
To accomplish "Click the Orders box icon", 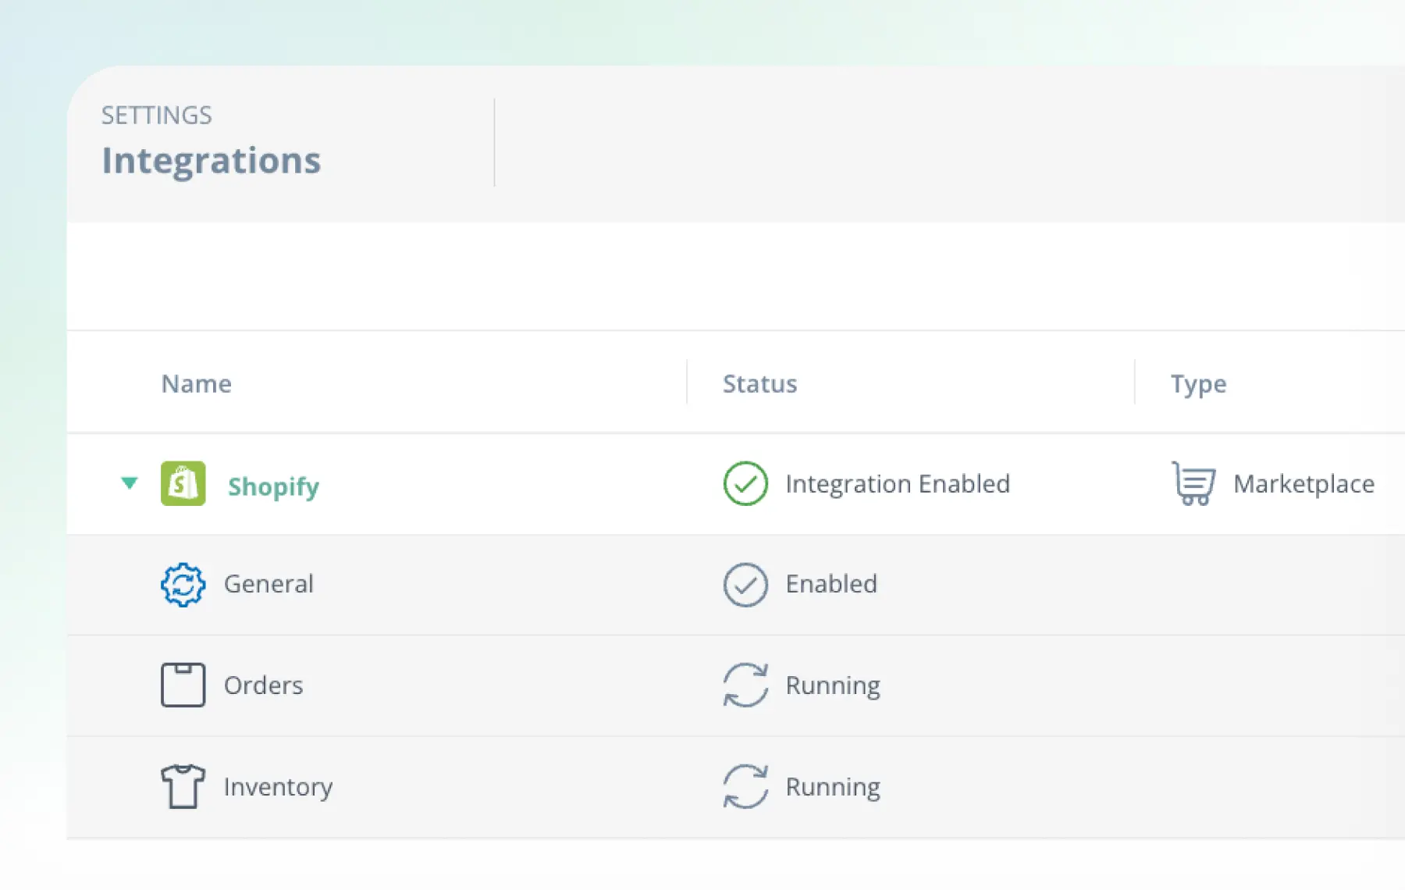I will (183, 685).
